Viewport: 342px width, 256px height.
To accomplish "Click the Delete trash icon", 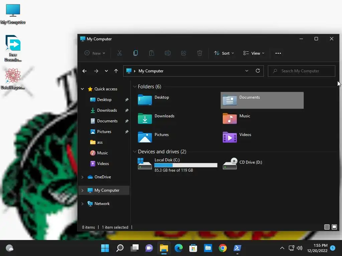I will [x=200, y=53].
